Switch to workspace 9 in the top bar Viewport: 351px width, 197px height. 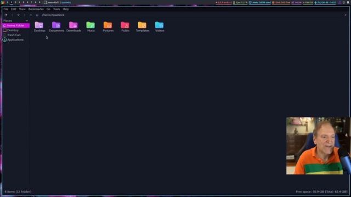coord(39,2)
